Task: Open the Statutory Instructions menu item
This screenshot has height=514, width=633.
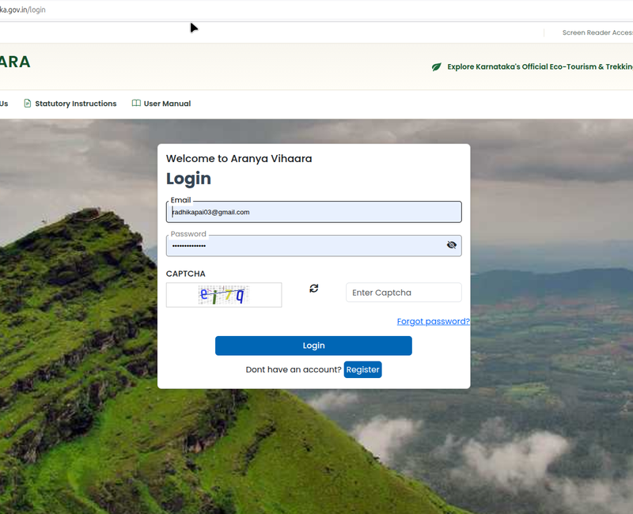Action: coord(70,104)
